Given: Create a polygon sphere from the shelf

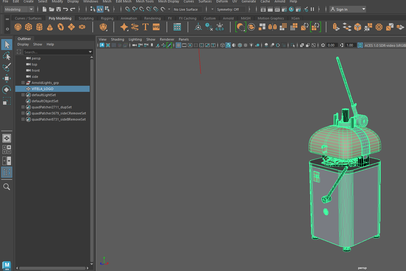Looking at the screenshot, I should [18, 27].
